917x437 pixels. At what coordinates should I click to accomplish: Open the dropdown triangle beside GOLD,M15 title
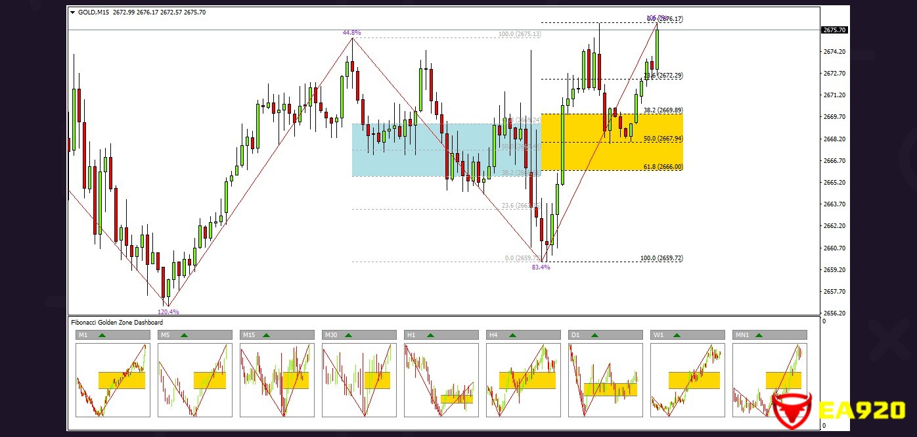coord(72,12)
